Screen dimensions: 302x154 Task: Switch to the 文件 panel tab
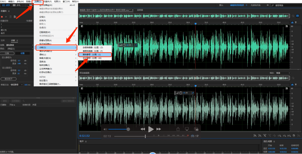[x=3, y=40]
